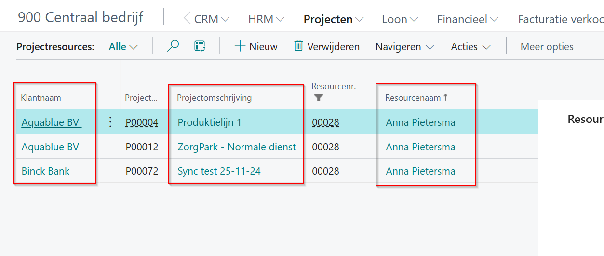Open row options three-dot menu for Aquablue BV

110,122
